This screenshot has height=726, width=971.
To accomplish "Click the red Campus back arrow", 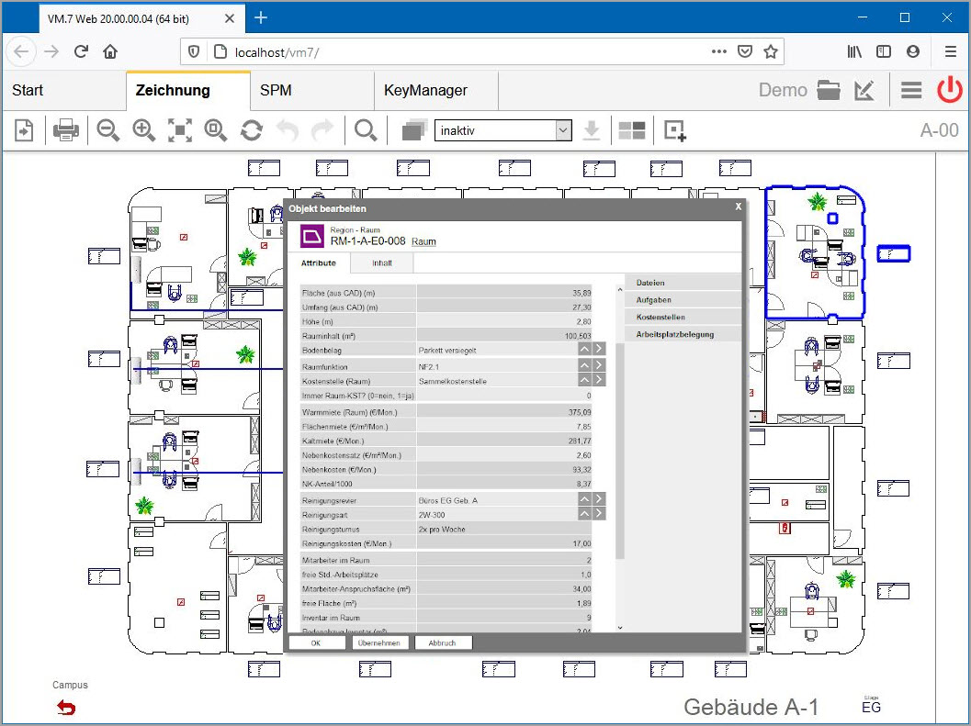I will (65, 708).
